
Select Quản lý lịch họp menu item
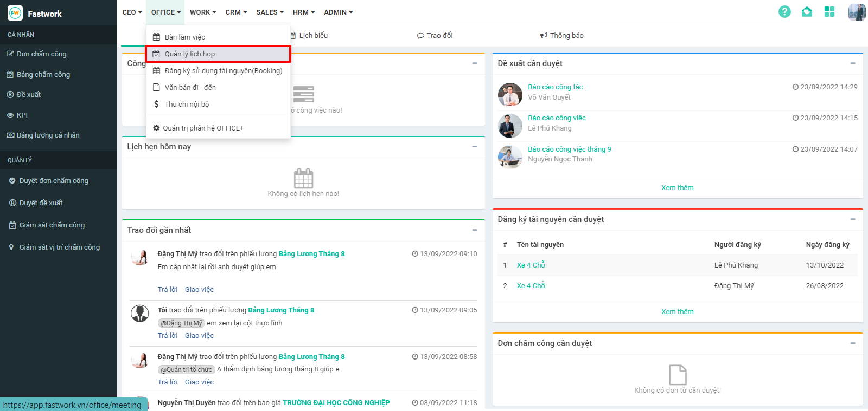[x=190, y=54]
